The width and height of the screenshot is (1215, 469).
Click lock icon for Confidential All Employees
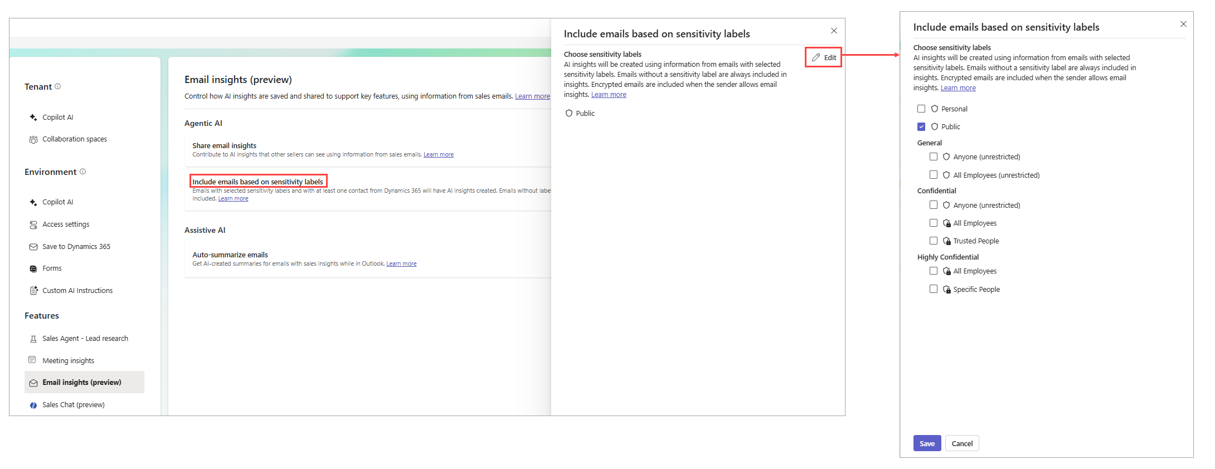click(947, 223)
